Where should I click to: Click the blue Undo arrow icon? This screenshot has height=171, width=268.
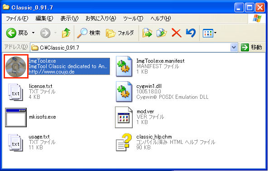click(191, 33)
